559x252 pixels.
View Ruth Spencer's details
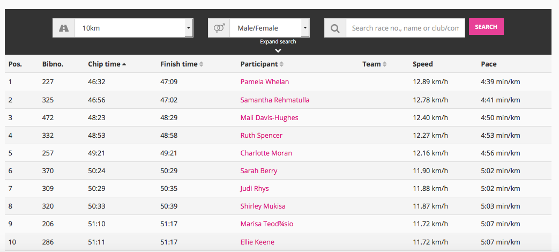tap(262, 136)
